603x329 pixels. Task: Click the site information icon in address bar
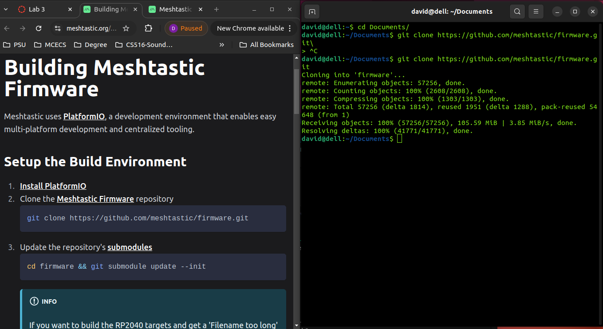coord(57,28)
